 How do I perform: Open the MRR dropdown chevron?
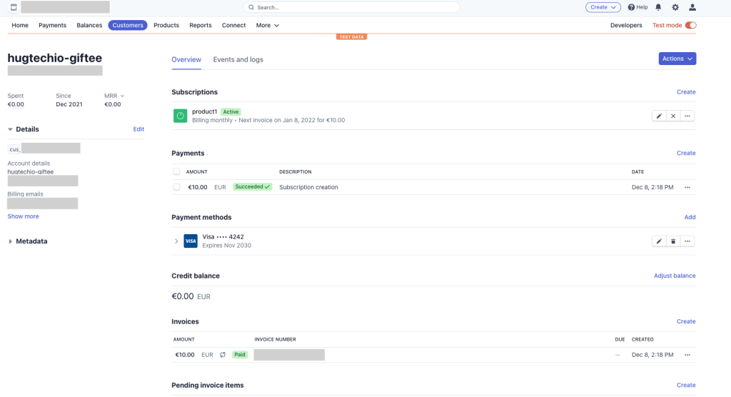coord(122,96)
